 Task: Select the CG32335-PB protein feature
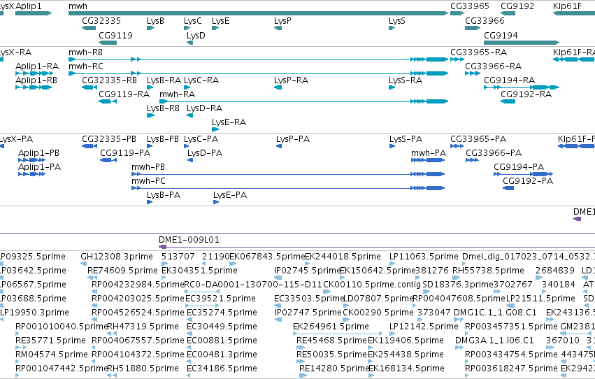(x=89, y=146)
